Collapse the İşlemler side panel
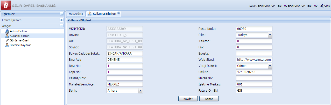Viewport: 331px width, 105px height. point(61,14)
